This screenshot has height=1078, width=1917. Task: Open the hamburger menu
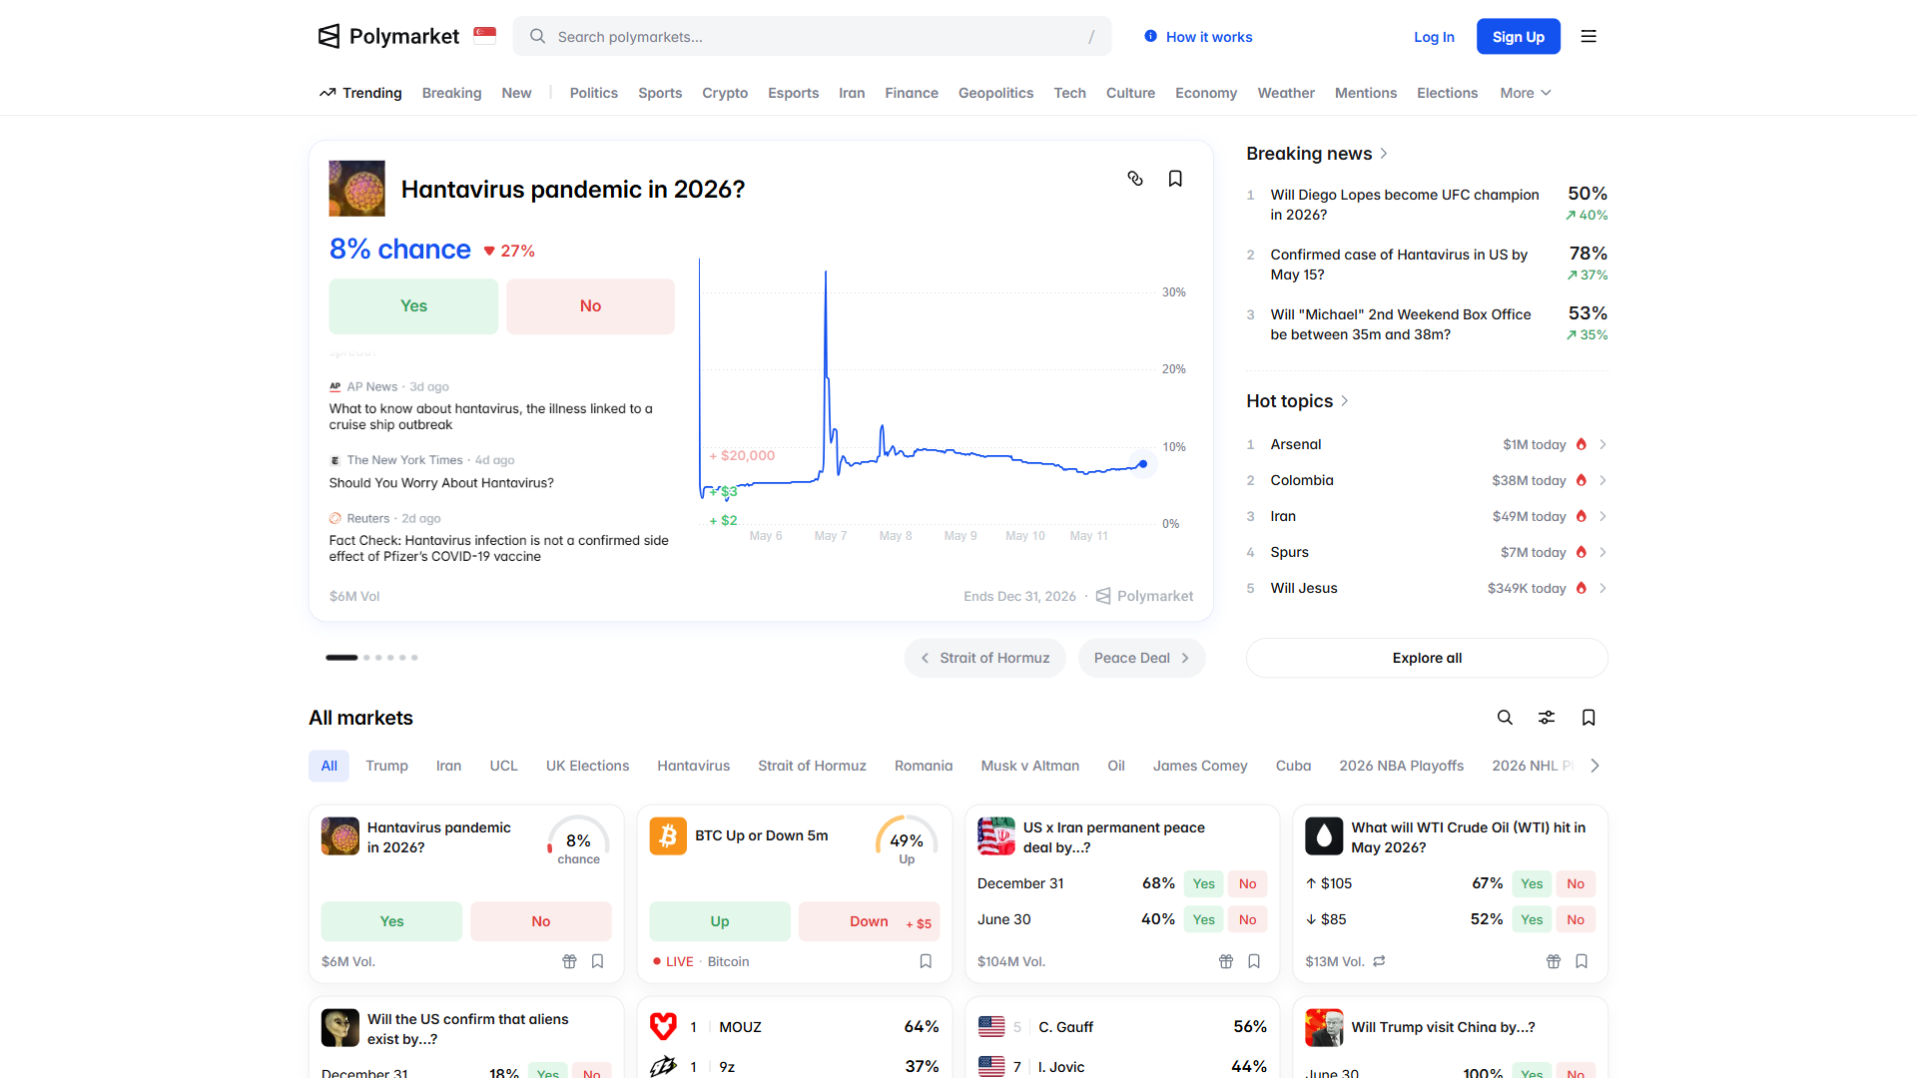pos(1589,37)
